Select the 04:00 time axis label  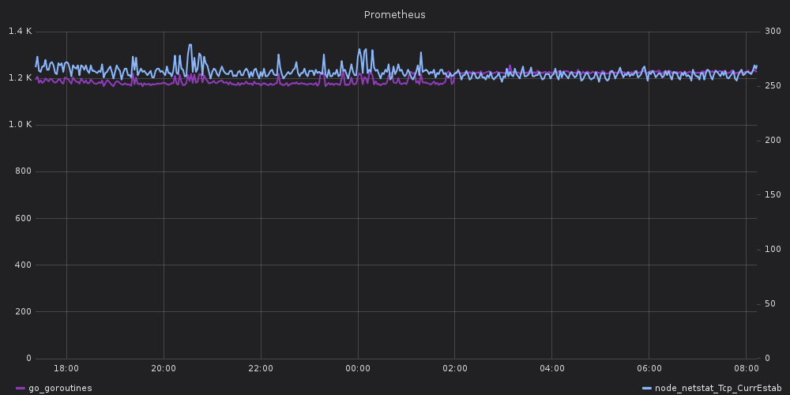551,369
